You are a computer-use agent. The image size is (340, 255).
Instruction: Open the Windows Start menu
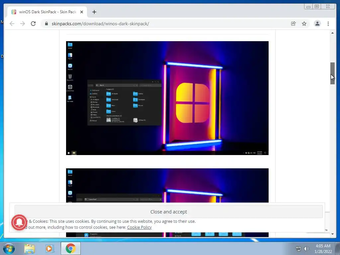coord(9,248)
